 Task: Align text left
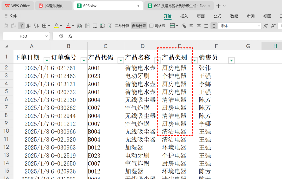pos(191,26)
